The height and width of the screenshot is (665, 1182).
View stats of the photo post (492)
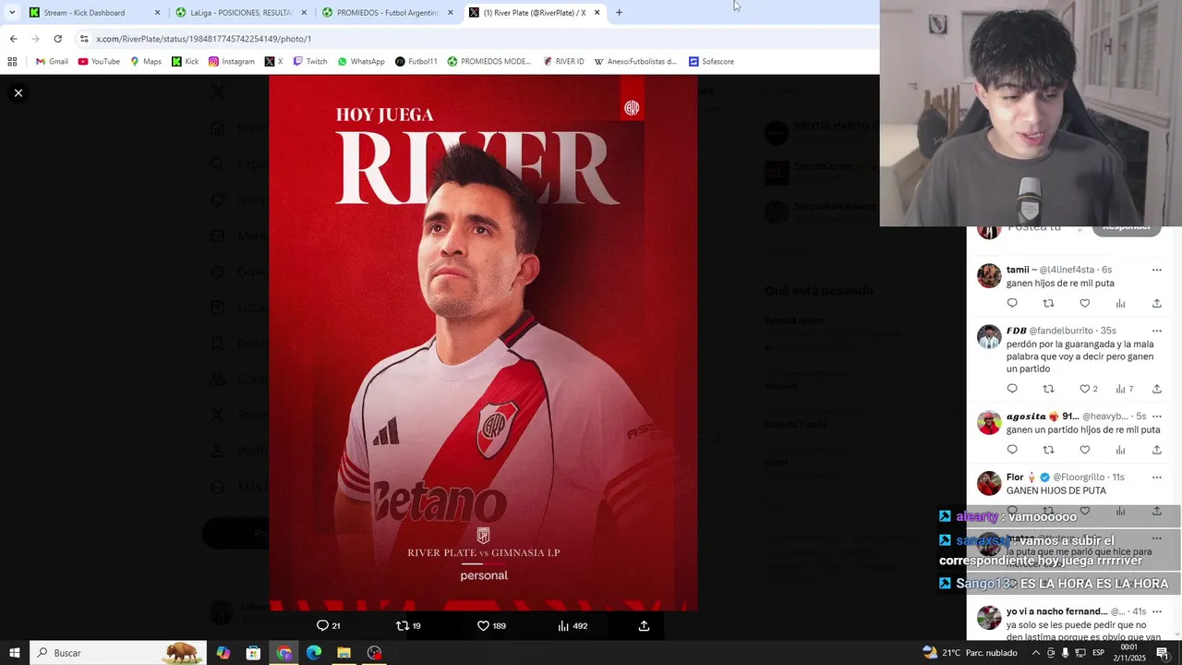point(573,626)
